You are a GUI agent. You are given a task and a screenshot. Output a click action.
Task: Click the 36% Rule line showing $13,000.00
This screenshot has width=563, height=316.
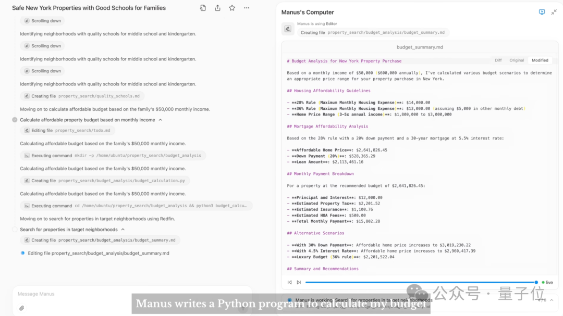(x=406, y=108)
